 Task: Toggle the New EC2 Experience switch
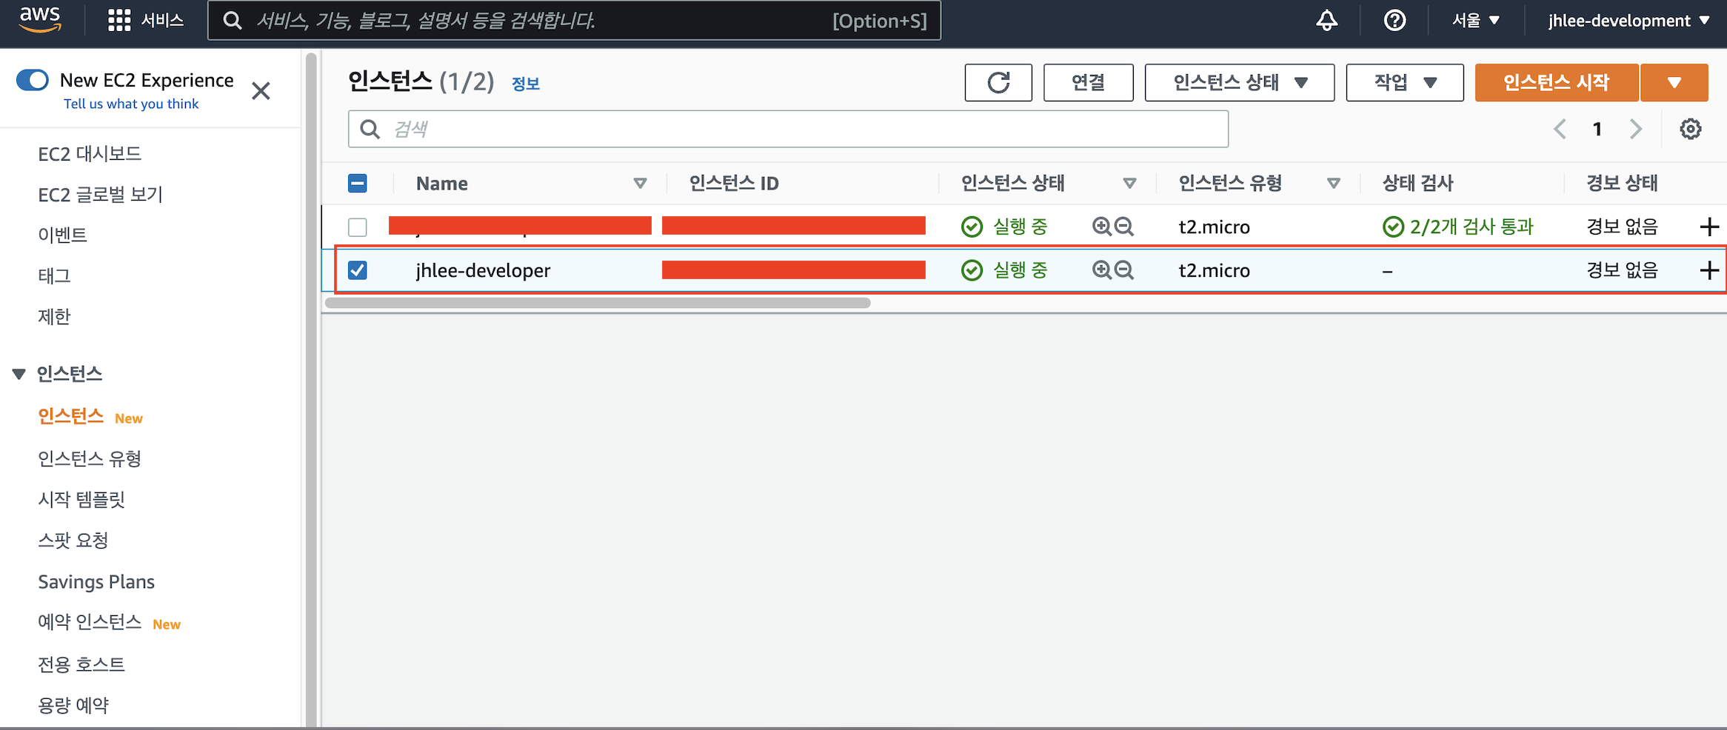tap(33, 80)
